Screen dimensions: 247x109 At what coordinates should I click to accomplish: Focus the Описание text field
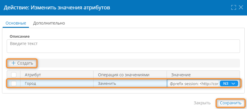[123, 46]
